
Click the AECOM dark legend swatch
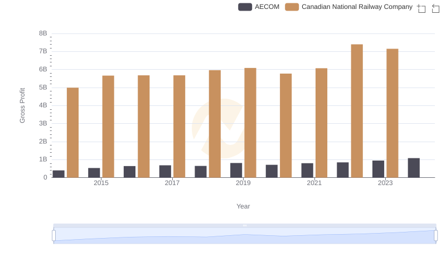pyautogui.click(x=245, y=7)
